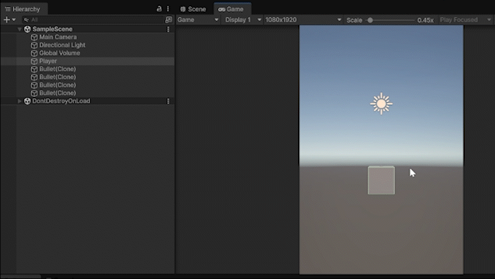The width and height of the screenshot is (495, 279).
Task: Click the Directional Light object icon
Action: point(34,45)
